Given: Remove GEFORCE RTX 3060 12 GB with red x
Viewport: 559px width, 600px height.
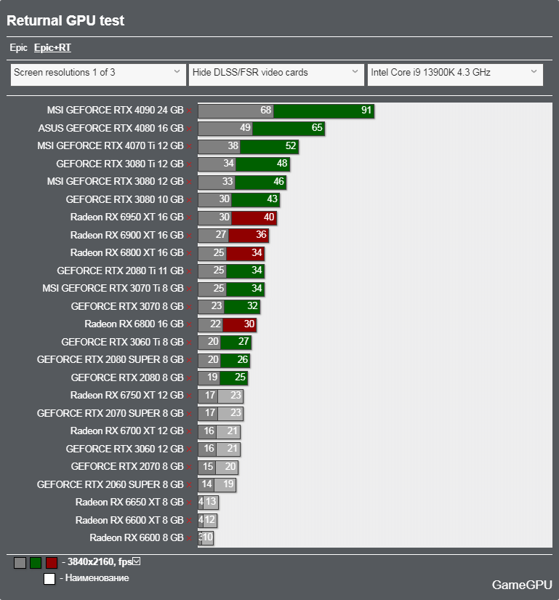Looking at the screenshot, I should point(189,449).
